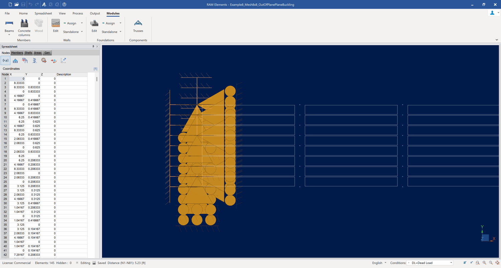Screen dimensions: 501x268
Task: Open the Walls Assign dropdown arrow
Action: [82, 23]
